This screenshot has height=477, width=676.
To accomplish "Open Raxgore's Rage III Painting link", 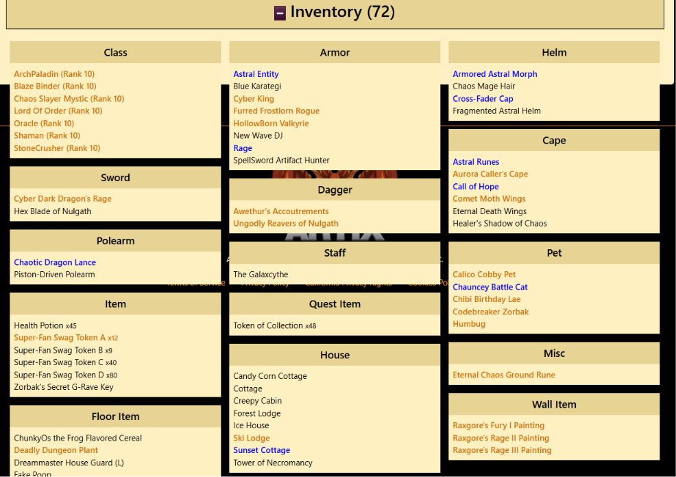I will pyautogui.click(x=503, y=450).
